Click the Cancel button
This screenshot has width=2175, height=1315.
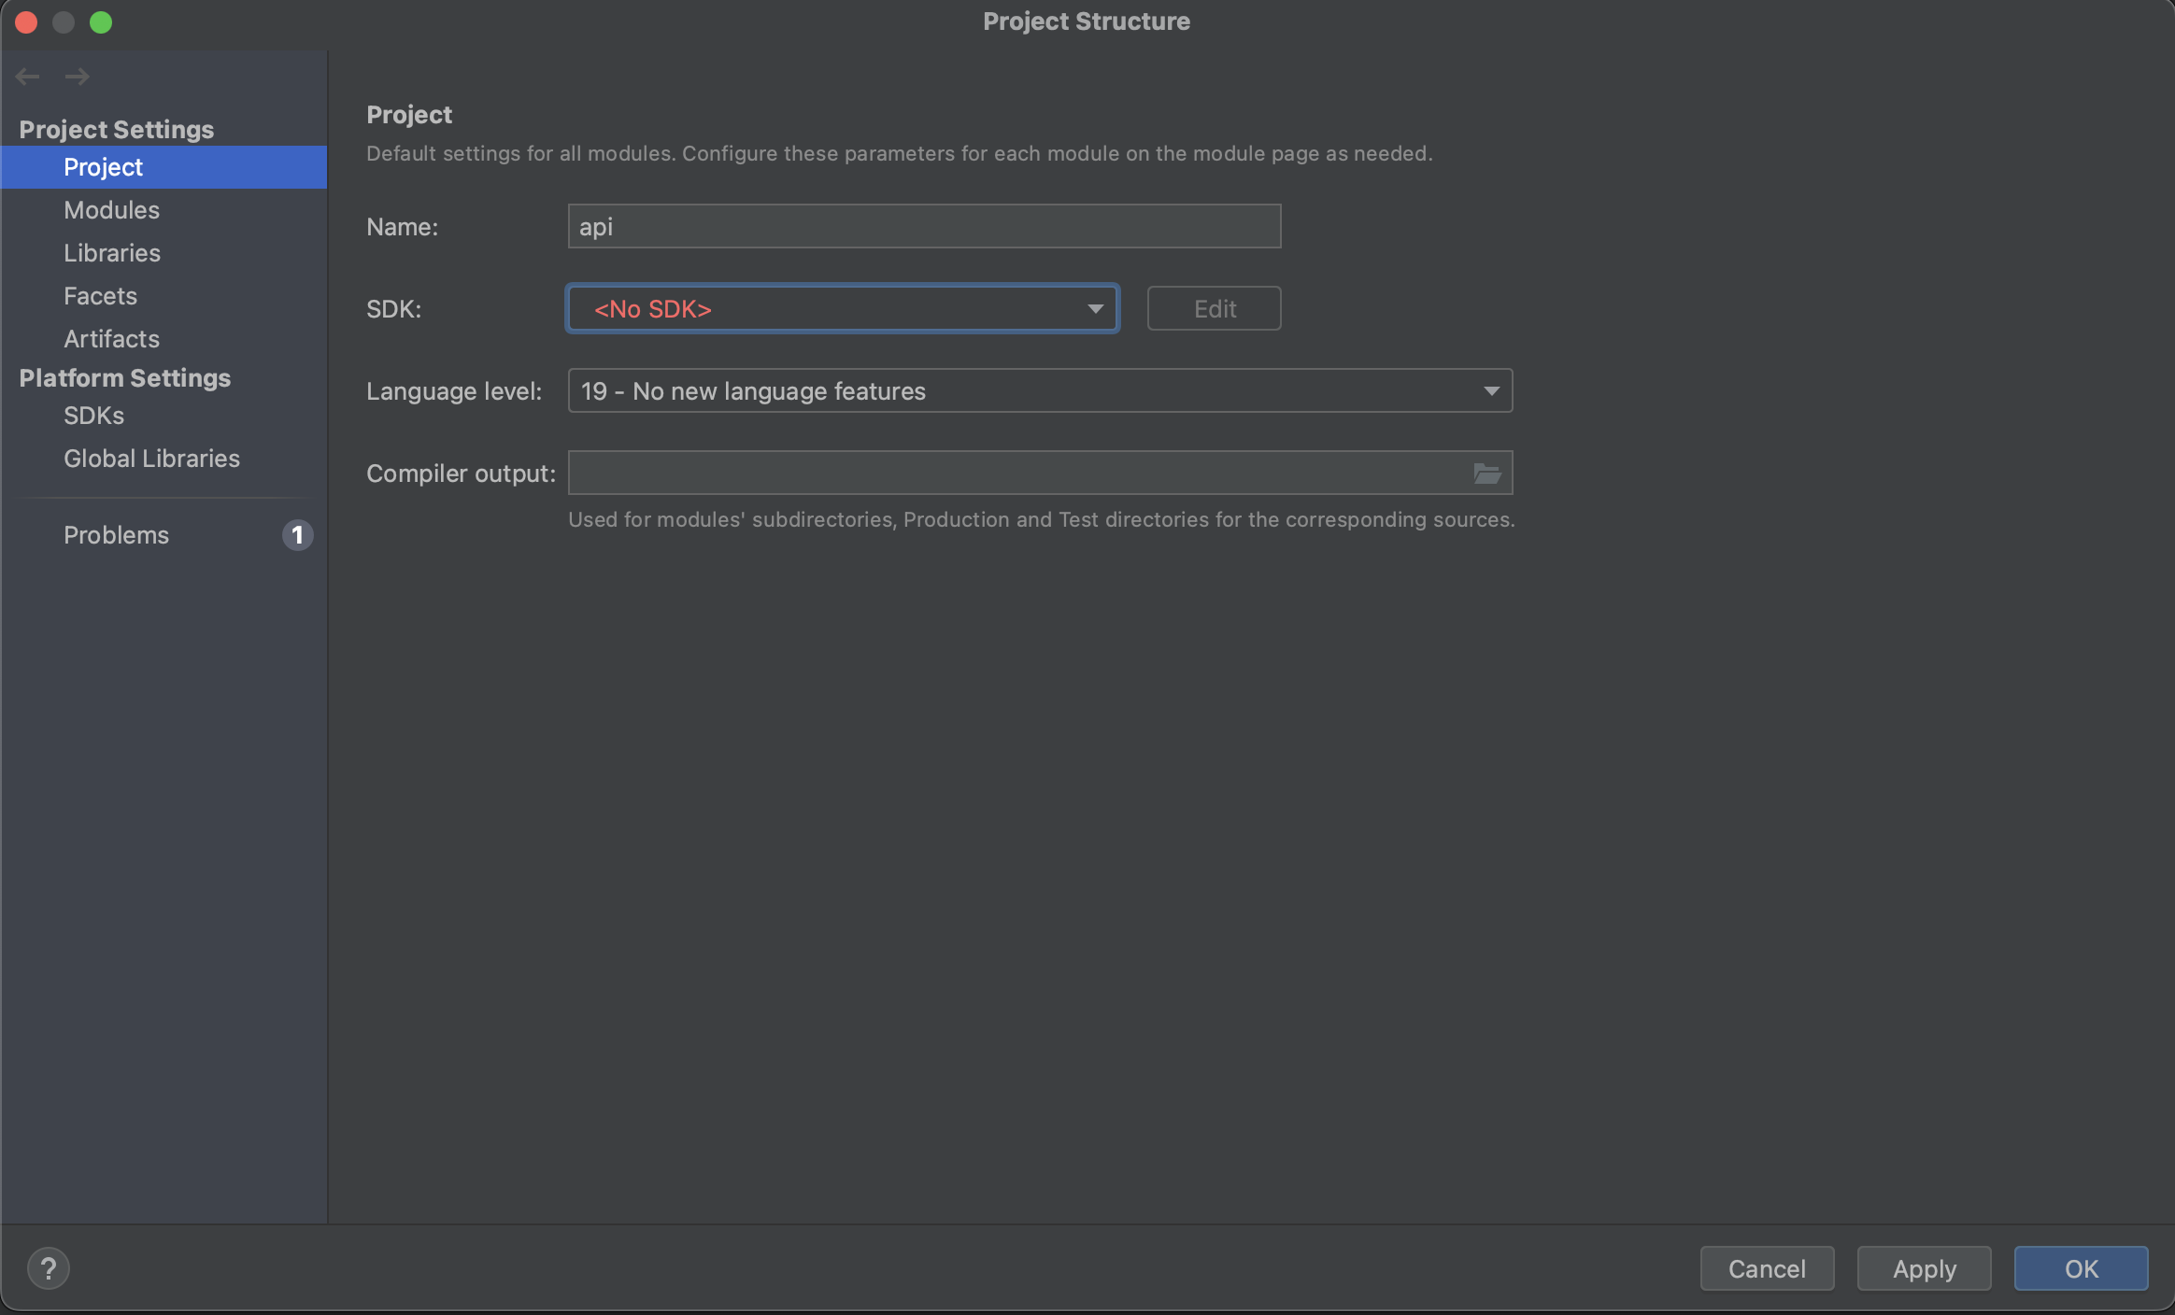tap(1766, 1268)
